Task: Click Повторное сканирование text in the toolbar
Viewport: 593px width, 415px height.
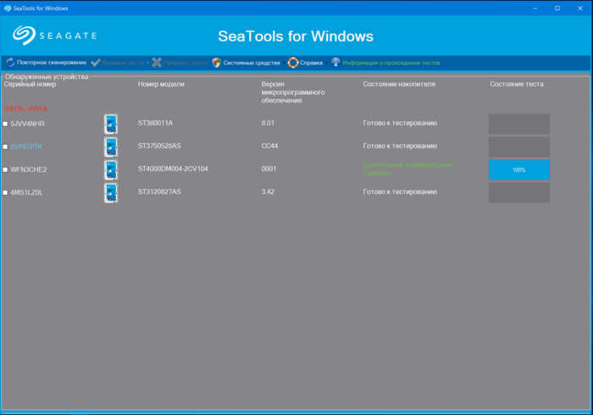Action: (52, 63)
